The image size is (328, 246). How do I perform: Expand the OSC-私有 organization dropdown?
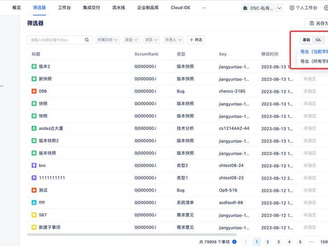(x=262, y=8)
